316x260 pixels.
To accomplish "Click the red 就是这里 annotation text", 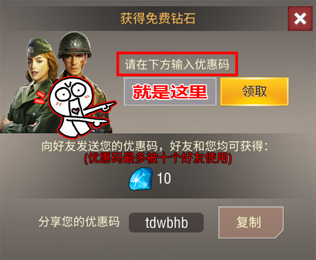I will 170,92.
